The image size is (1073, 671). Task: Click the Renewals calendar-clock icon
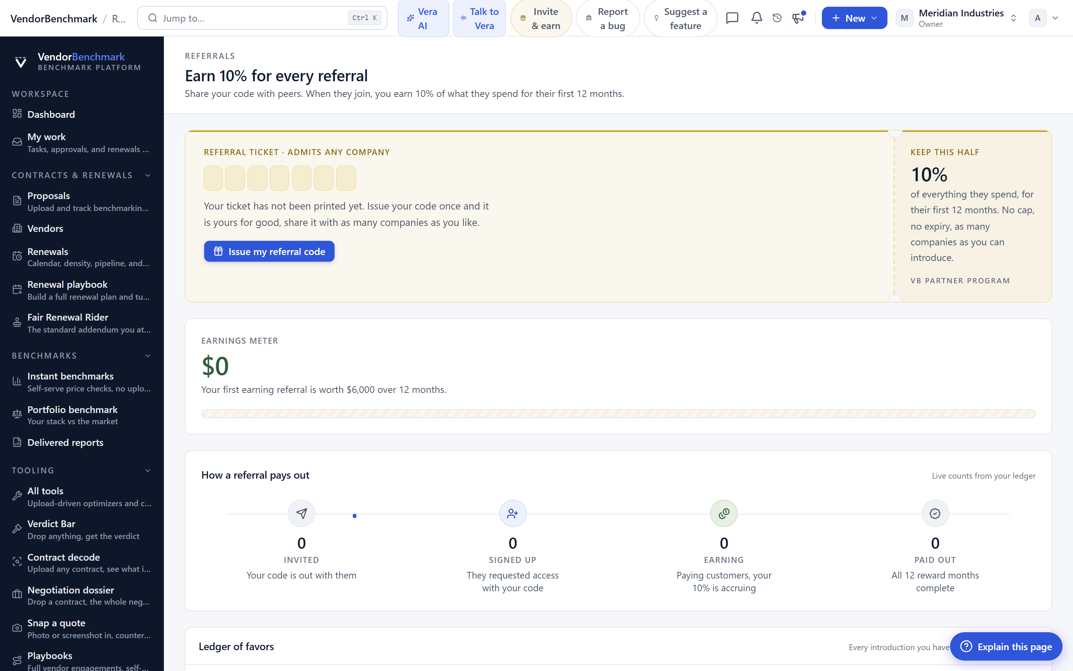[17, 256]
